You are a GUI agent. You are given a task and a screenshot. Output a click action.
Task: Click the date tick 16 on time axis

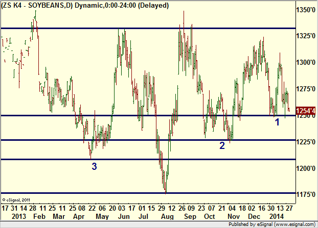(262, 208)
